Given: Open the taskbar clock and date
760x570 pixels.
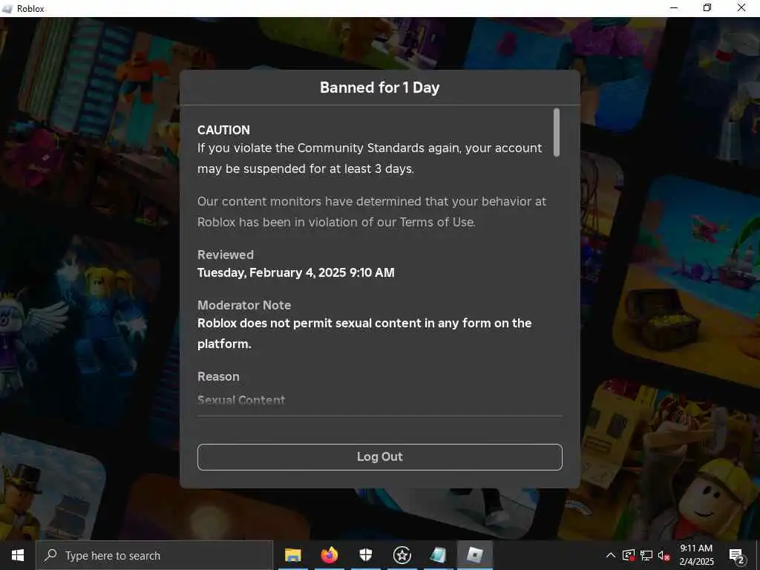Looking at the screenshot, I should pos(696,555).
